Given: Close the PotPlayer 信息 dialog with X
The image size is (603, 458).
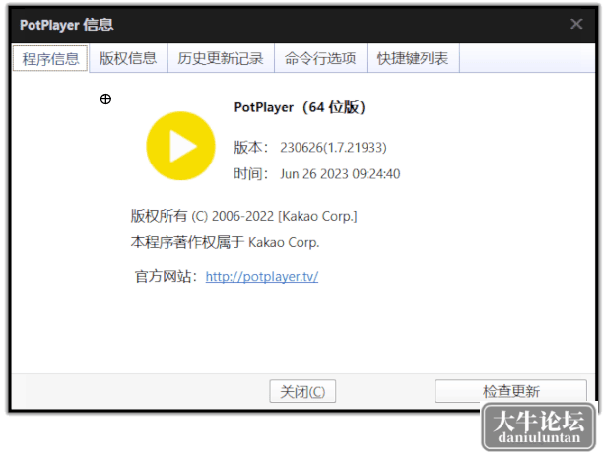Looking at the screenshot, I should click(x=576, y=24).
